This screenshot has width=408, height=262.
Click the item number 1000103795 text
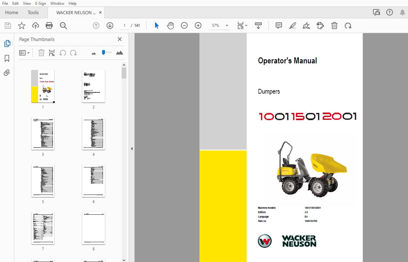pos(311,221)
